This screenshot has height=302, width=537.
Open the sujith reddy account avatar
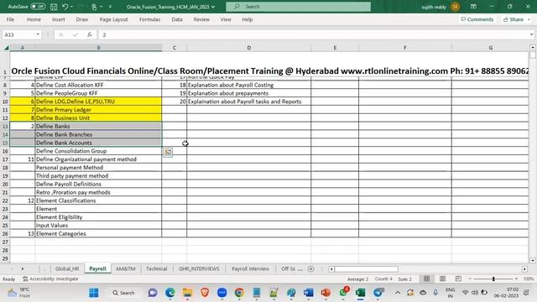[x=455, y=7]
